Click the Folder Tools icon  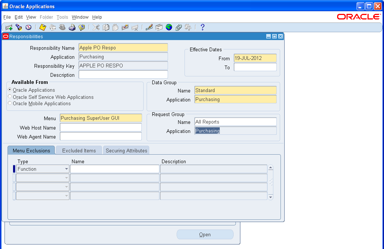[x=188, y=27]
